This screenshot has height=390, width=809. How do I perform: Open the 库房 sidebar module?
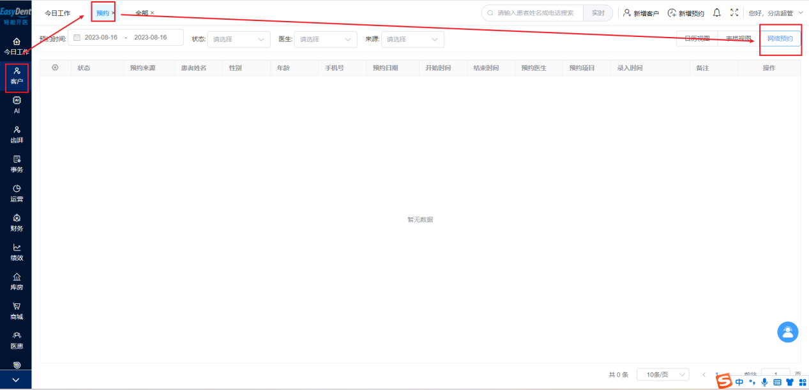(17, 282)
